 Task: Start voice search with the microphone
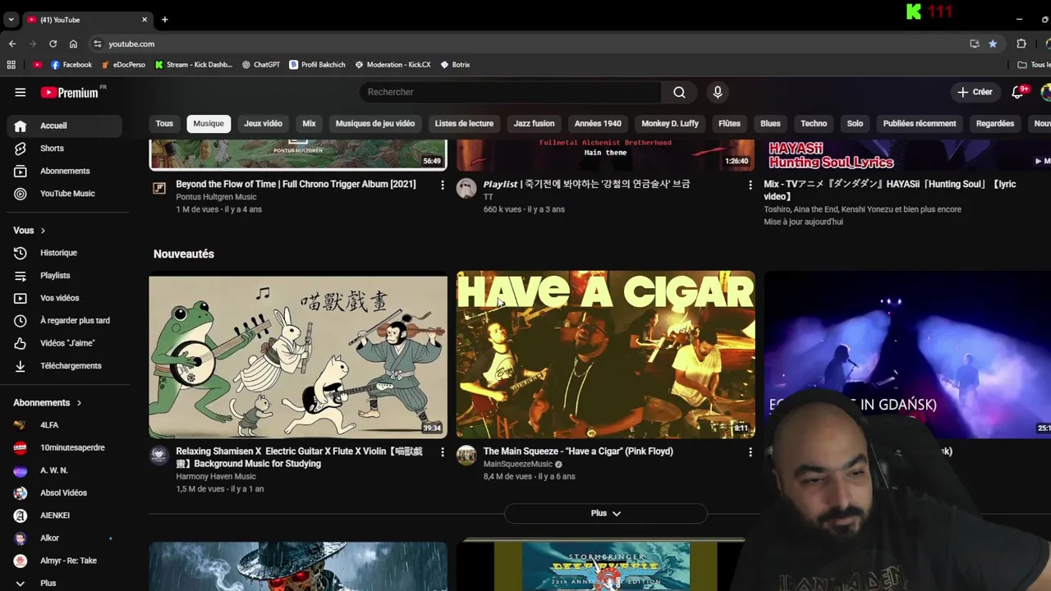click(x=718, y=92)
